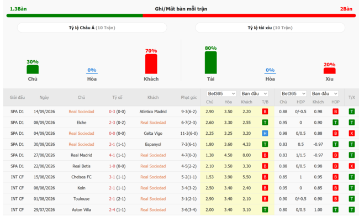This screenshot has height=216, width=359.
Task: Click the Phạt góc column header
Action: pos(189,97)
